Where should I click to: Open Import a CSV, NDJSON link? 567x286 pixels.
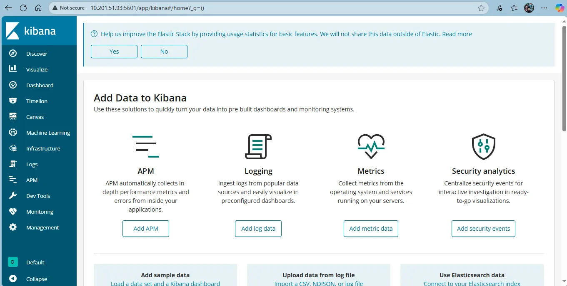tap(319, 284)
